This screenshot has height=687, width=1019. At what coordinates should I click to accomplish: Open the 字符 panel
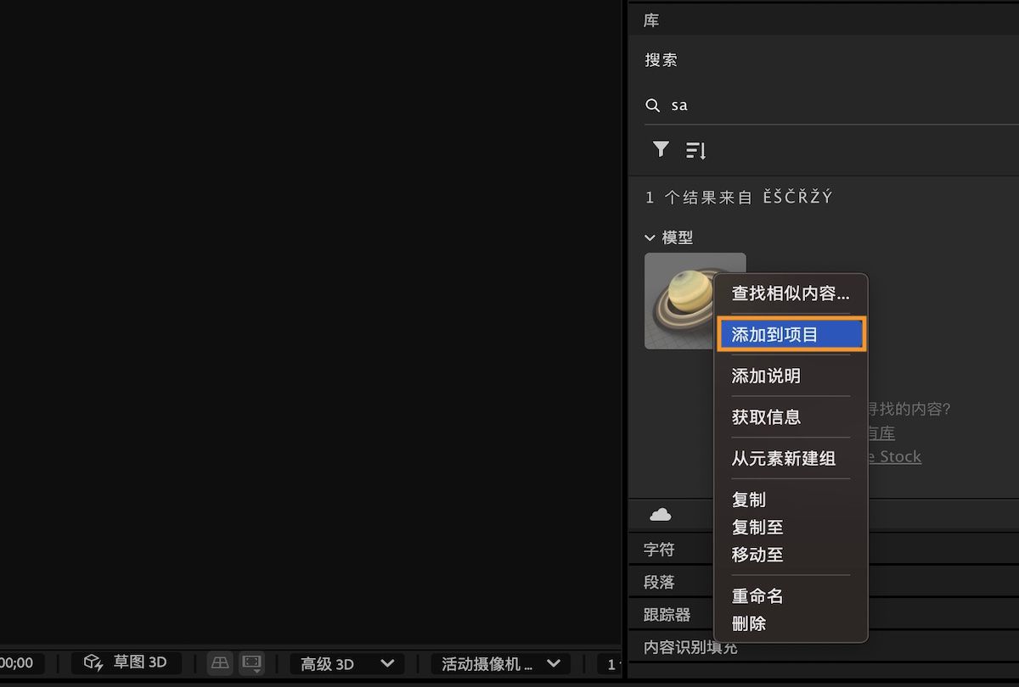660,549
